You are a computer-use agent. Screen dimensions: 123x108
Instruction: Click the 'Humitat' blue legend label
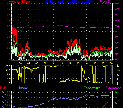point(23,88)
